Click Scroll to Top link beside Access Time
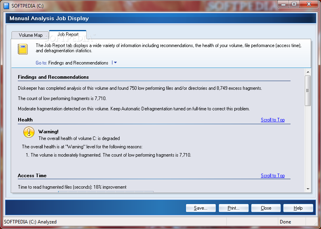This screenshot has width=321, height=229. pos(273,175)
